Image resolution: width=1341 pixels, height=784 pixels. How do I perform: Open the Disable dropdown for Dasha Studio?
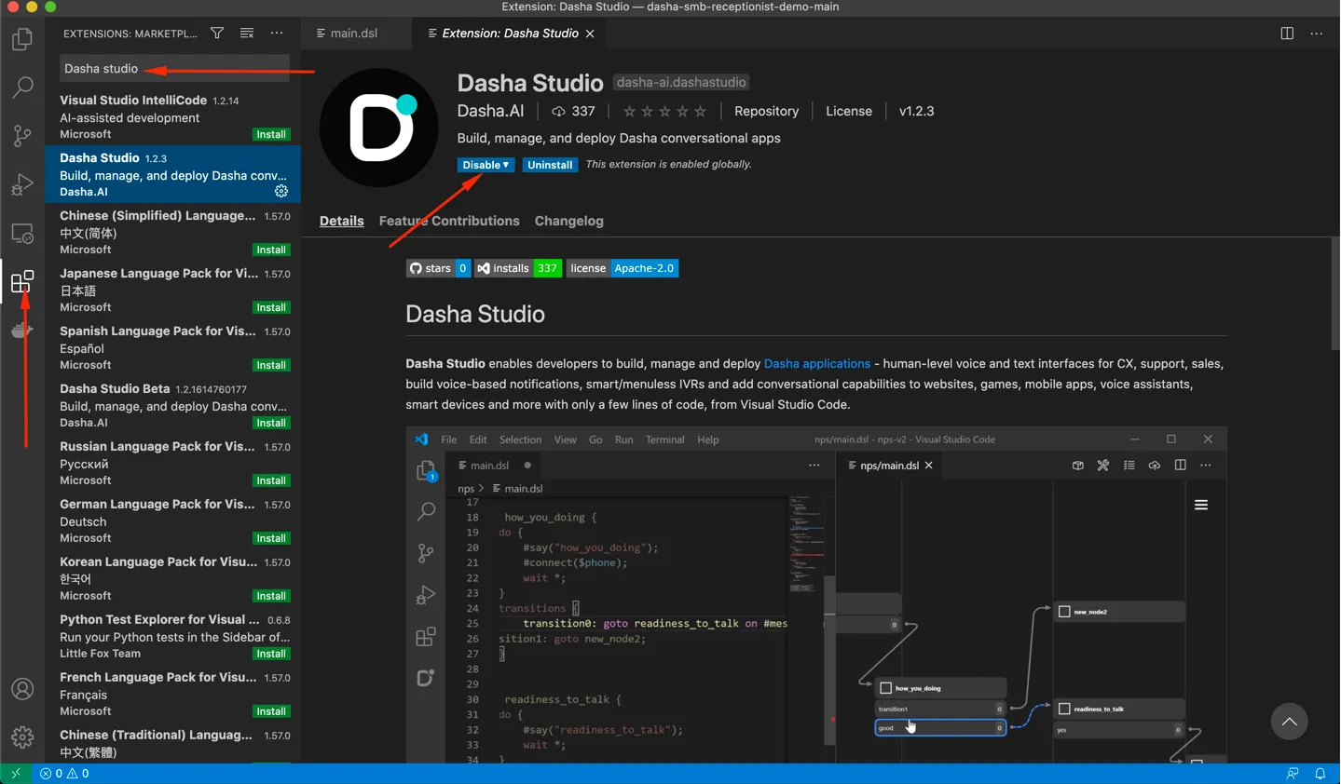tap(486, 165)
